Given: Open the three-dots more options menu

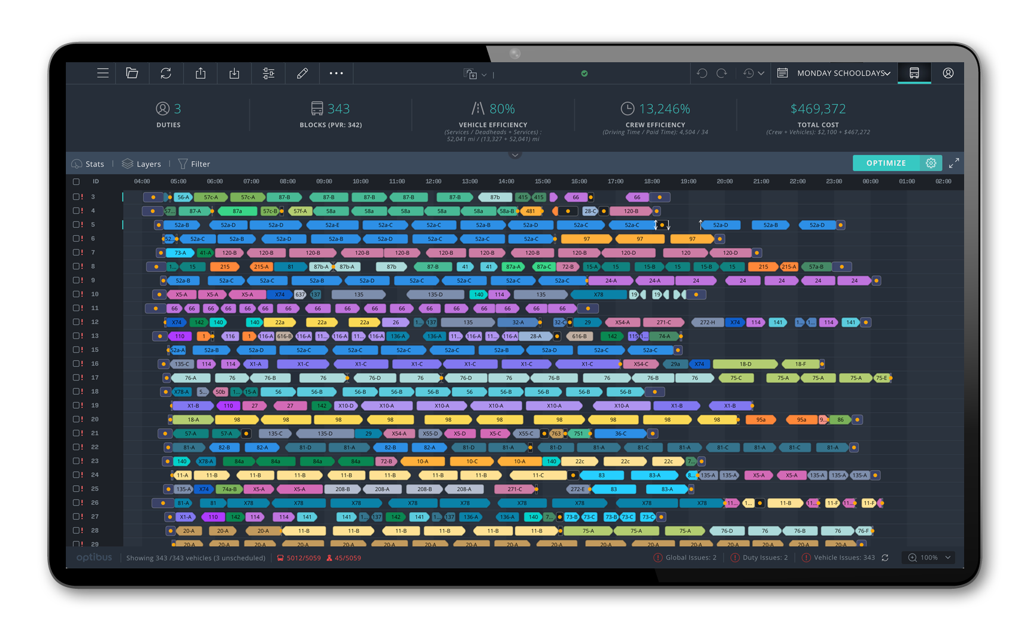Looking at the screenshot, I should point(336,73).
